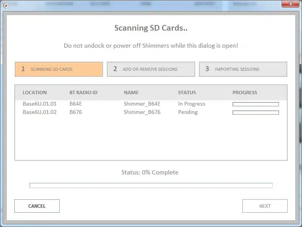Click radio ID B676 cell
This screenshot has height=227, width=302.
point(76,112)
